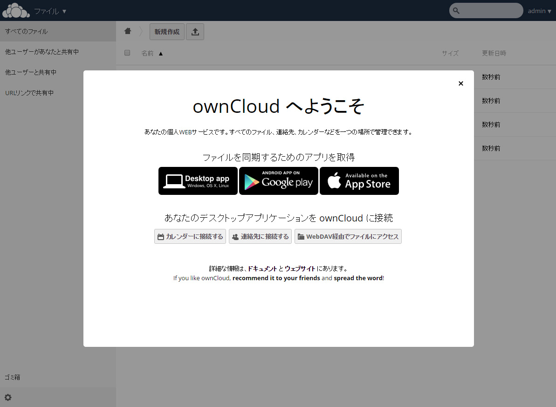This screenshot has width=556, height=407.
Task: Open the App Store badge
Action: [x=359, y=181]
